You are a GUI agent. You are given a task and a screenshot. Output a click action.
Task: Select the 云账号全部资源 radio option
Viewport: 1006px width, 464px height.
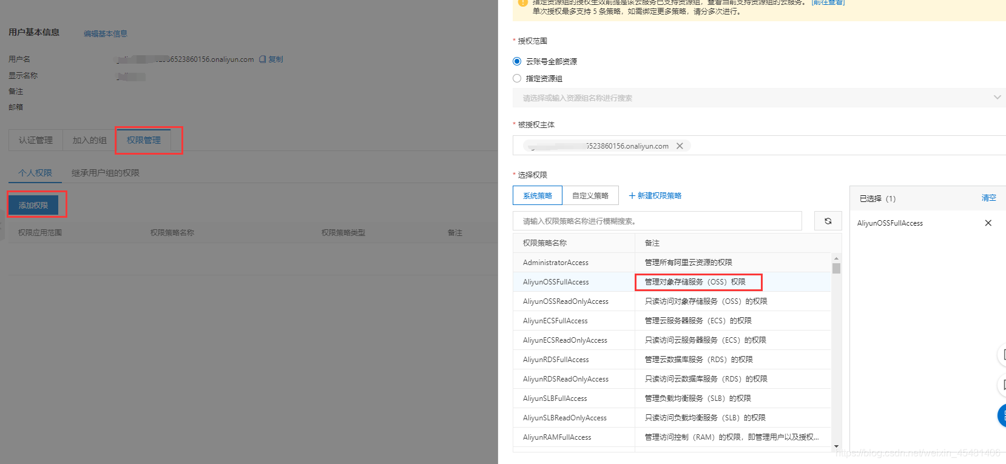(517, 61)
